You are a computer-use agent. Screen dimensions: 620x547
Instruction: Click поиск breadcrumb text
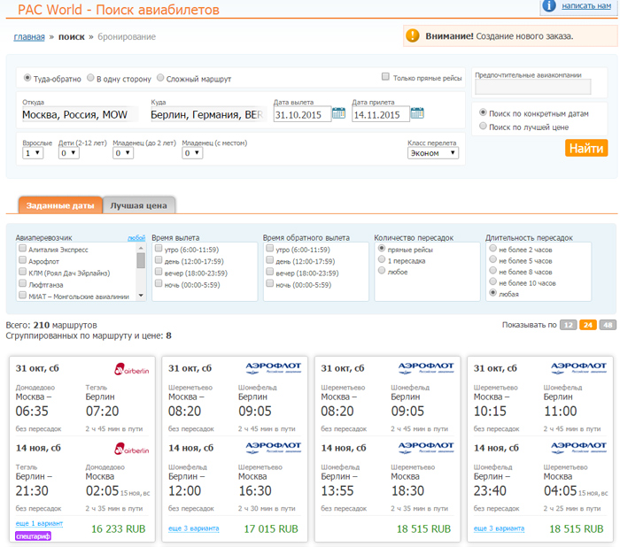tap(72, 37)
